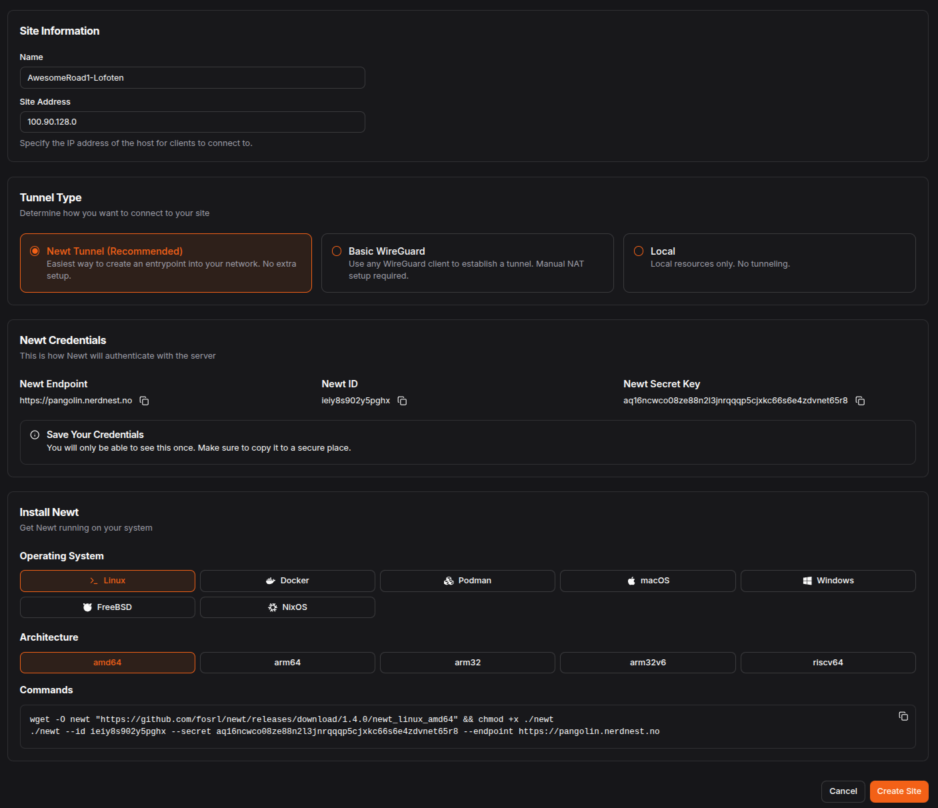Screen dimensions: 938x808
Task: Click the https://pangolin.nerdnest.no endpoint text
Action: coord(76,401)
